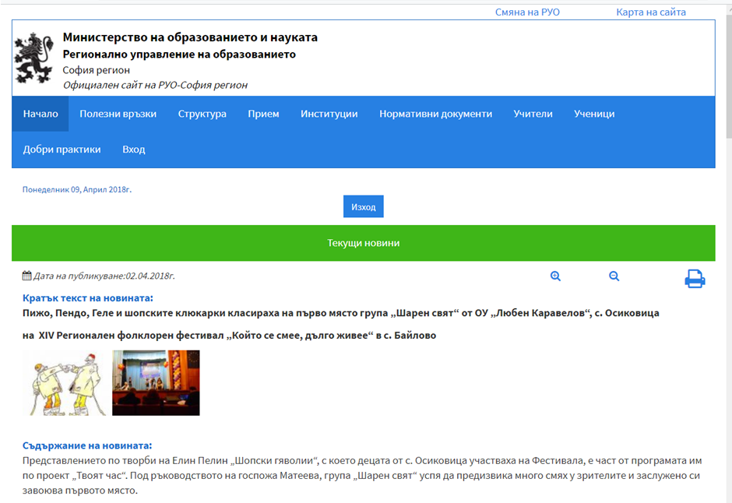Click the Официален сайт на РУО-София регион text
The height and width of the screenshot is (503, 732).
click(x=155, y=86)
